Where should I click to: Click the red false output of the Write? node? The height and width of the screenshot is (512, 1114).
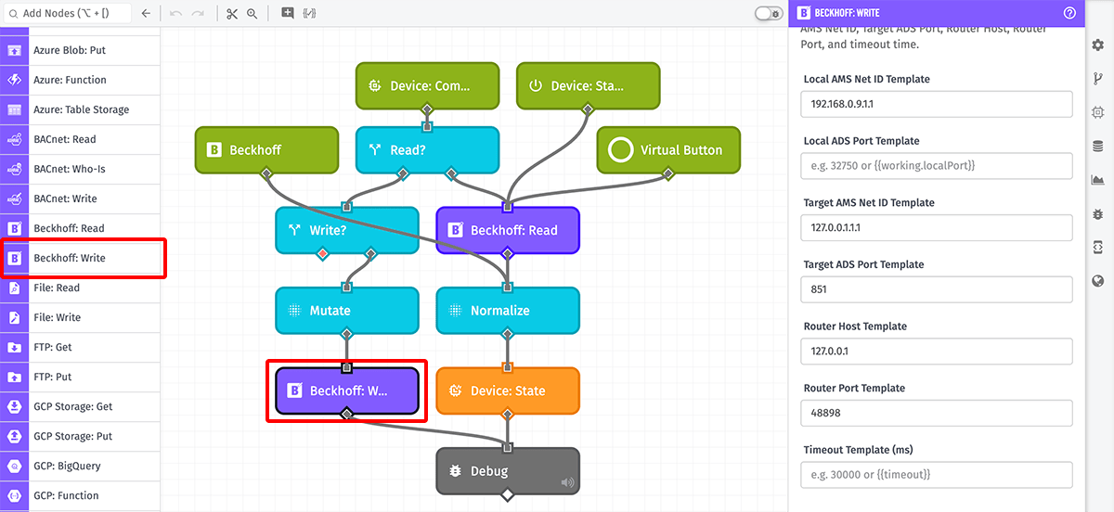[x=323, y=253]
